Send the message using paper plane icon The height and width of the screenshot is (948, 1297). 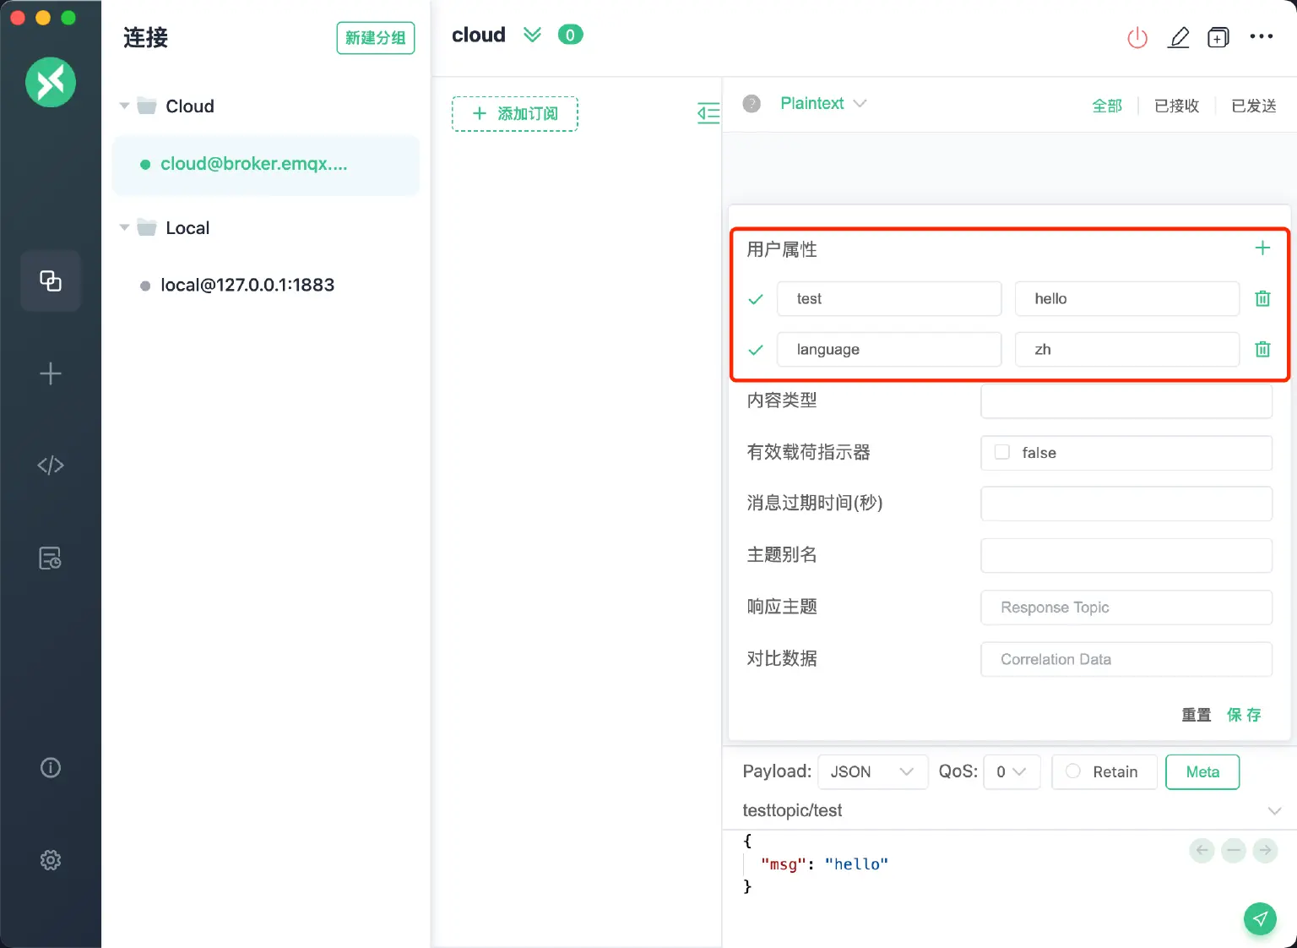point(1260,918)
